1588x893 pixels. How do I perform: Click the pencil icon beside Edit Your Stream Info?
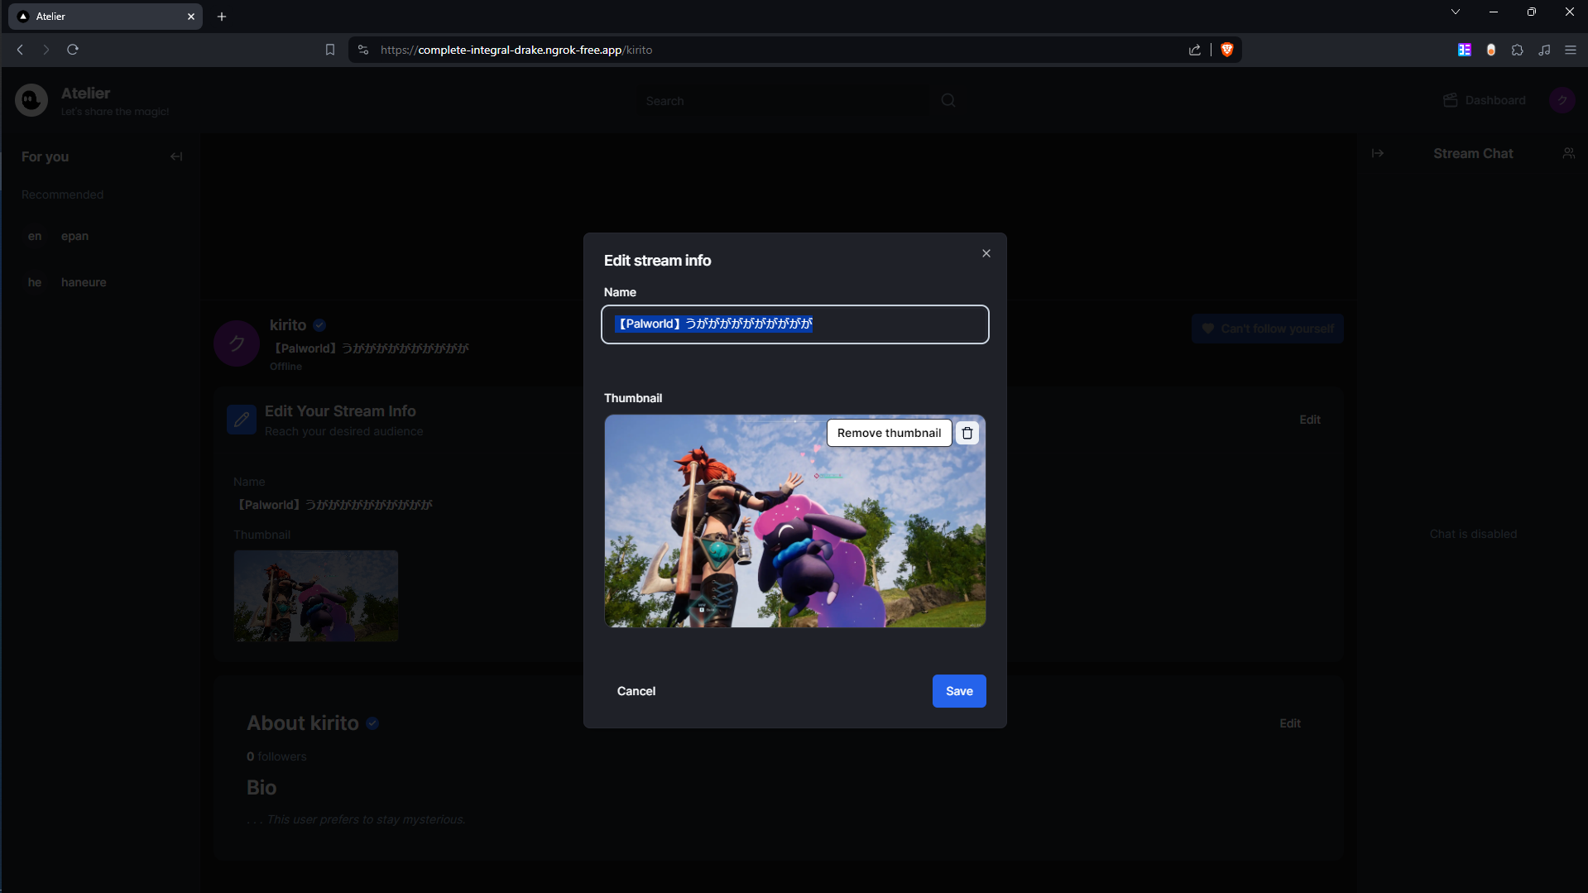(242, 420)
